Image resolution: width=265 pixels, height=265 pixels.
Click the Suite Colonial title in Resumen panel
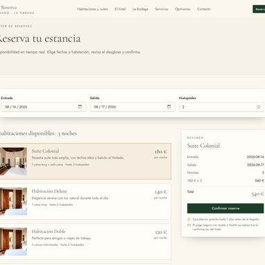click(x=203, y=146)
